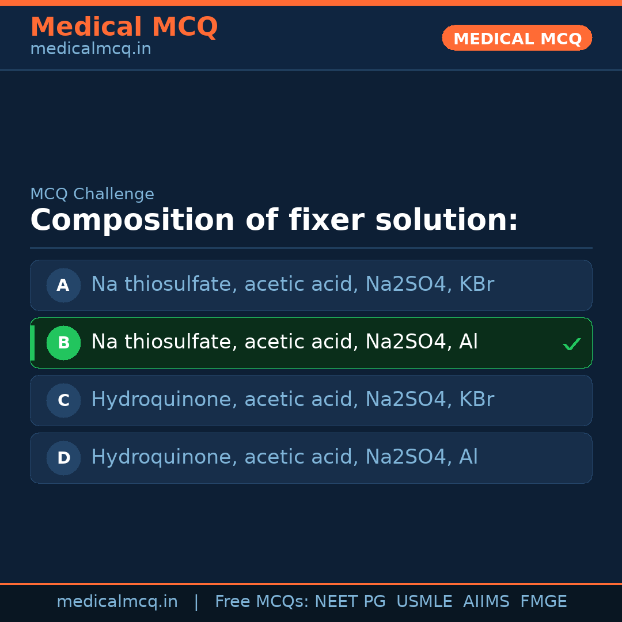This screenshot has width=622, height=622.
Task: Pick answer text "Hydroquinone, acetic acid, Na2SO4, KBr"
Action: (293, 400)
